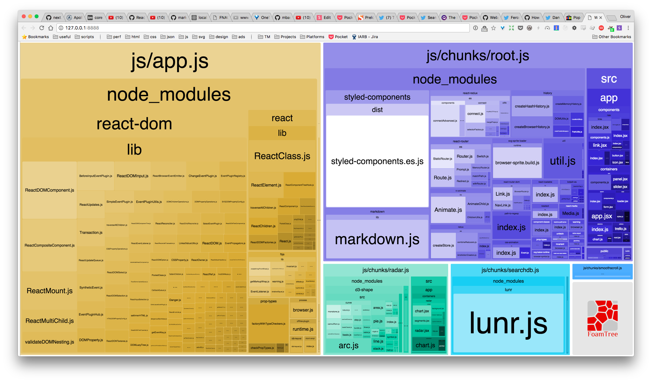Click the gear extension icon

(574, 28)
